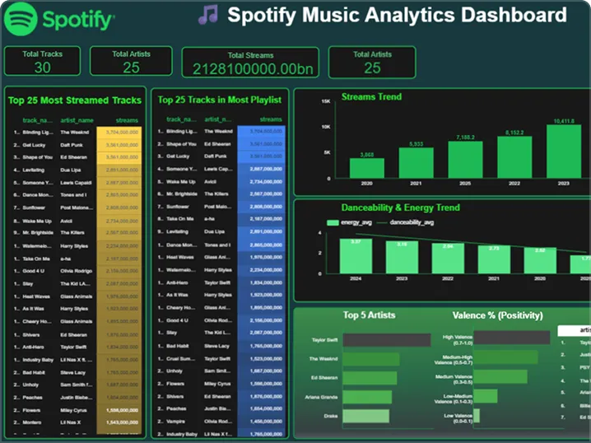This screenshot has height=443, width=591.
Task: Click track_na... header in Most Streamed Tracks table
Action: [37, 120]
